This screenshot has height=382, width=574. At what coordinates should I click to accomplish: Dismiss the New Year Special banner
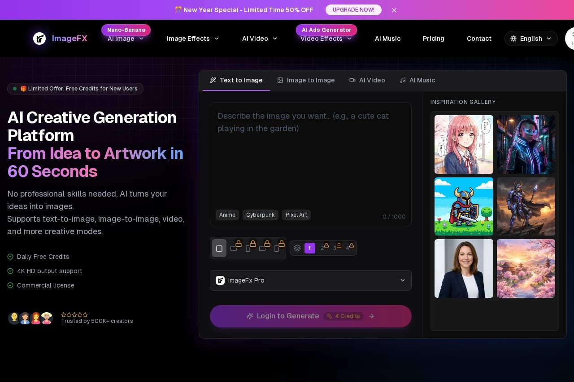tap(394, 10)
